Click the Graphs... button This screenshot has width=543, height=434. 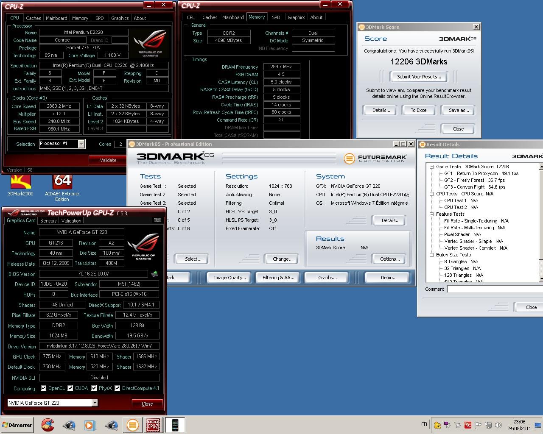327,278
